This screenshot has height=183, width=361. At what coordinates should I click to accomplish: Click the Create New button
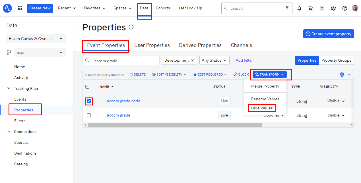(40, 8)
